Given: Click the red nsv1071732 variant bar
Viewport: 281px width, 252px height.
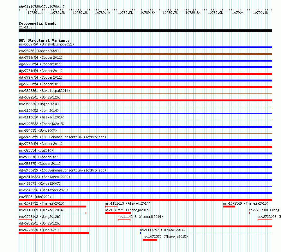Looking at the screenshot, I should point(52,207).
